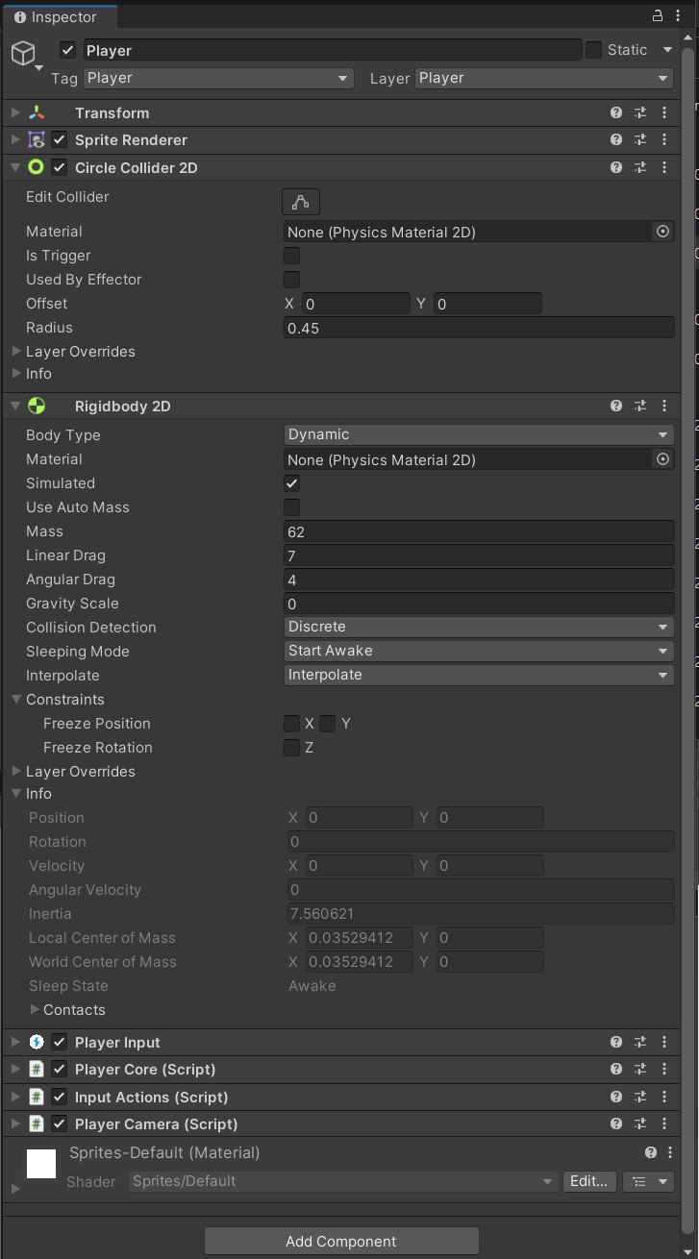Click the Player Input component icon
This screenshot has width=699, height=1259.
[x=36, y=1042]
